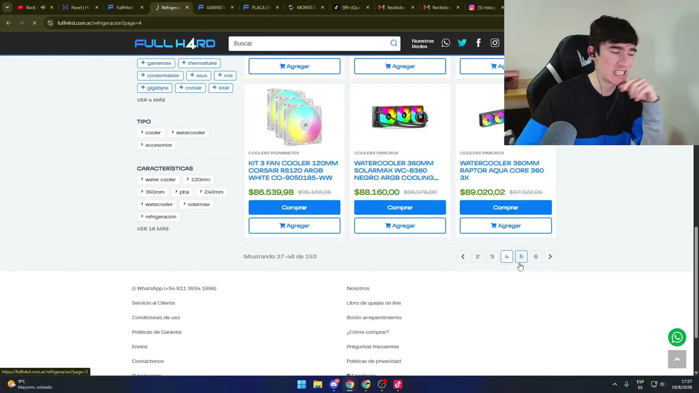Open the Instagram icon in the header
This screenshot has width=699, height=393.
click(495, 43)
